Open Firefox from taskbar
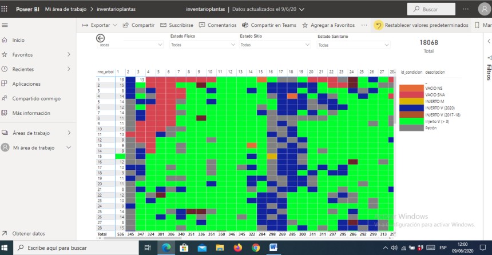492x255 pixels. (238, 248)
